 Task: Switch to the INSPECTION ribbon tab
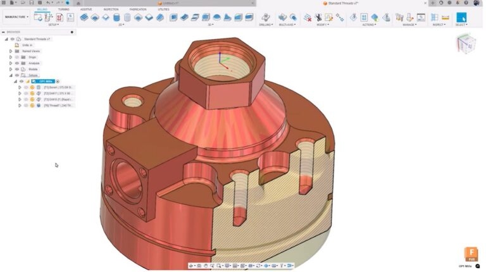point(111,9)
